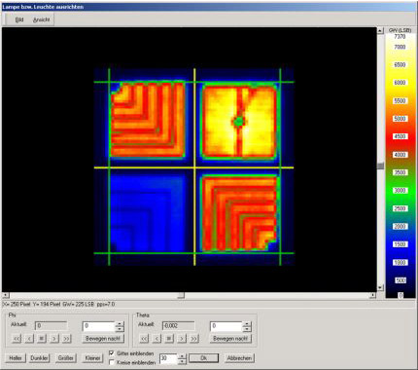
Task: Decrease Theta target value with down spinner
Action: click(247, 328)
